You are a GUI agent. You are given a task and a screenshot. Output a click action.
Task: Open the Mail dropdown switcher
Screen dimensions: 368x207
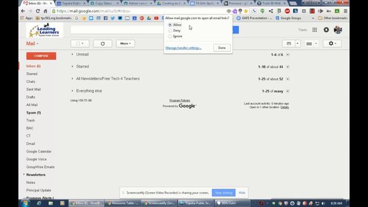(32, 44)
